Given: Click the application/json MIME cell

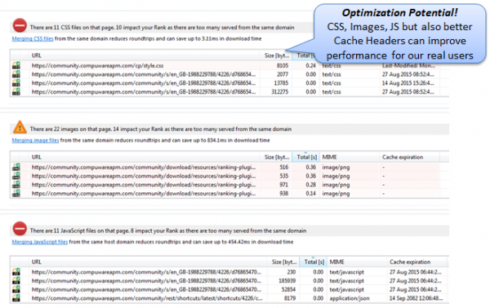Looking at the screenshot, I should tap(350, 298).
